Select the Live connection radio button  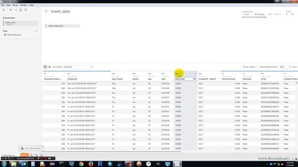pyautogui.click(x=243, y=14)
